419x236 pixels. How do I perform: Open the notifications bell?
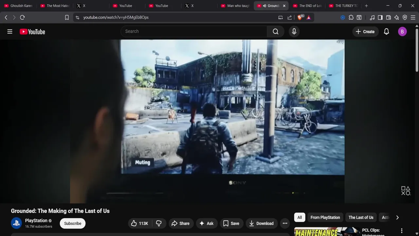tap(387, 31)
